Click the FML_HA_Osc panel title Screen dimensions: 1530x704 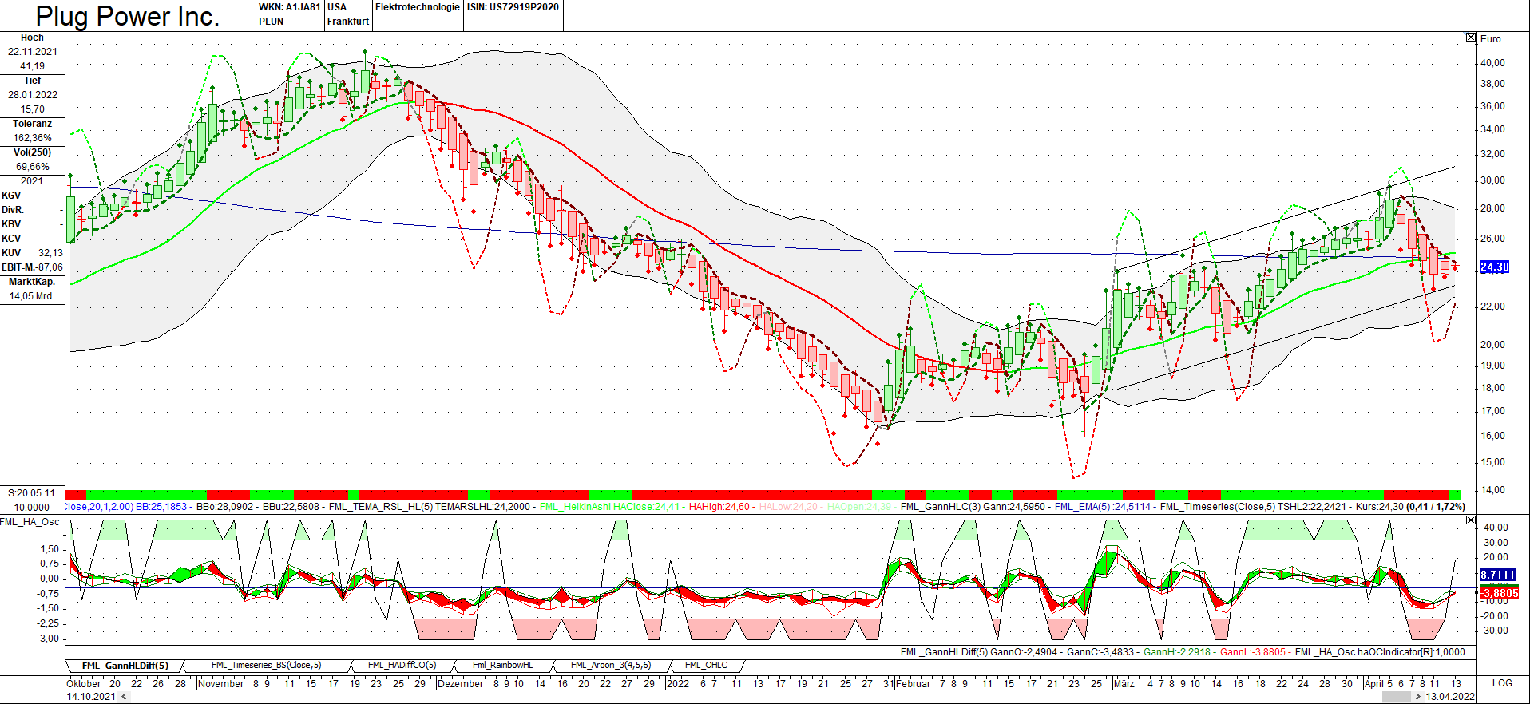pos(30,522)
